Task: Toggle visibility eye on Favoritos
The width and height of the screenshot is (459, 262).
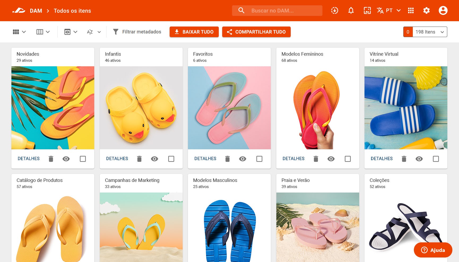Action: tap(243, 159)
